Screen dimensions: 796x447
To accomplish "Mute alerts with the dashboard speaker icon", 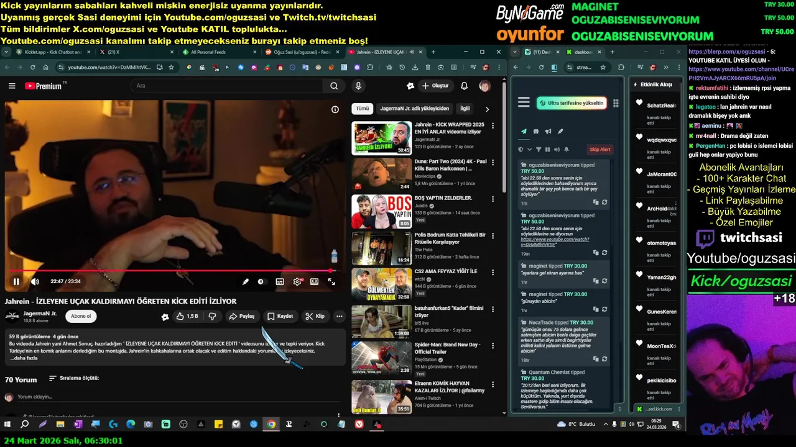I will pyautogui.click(x=557, y=150).
